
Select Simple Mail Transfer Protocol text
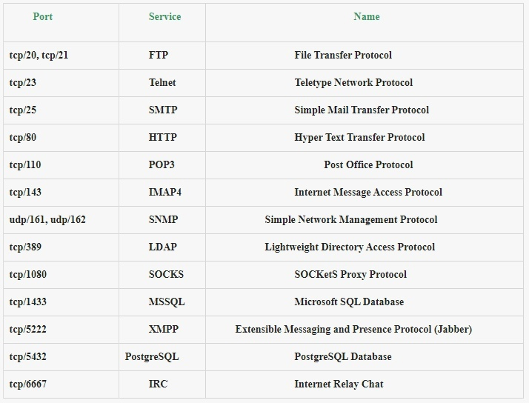pos(362,110)
